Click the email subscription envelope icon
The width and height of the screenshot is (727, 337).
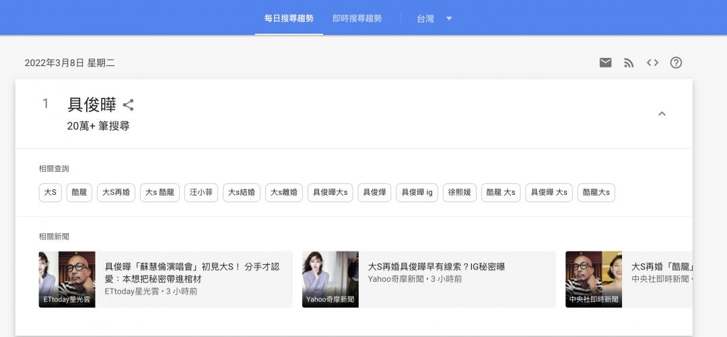pos(605,63)
